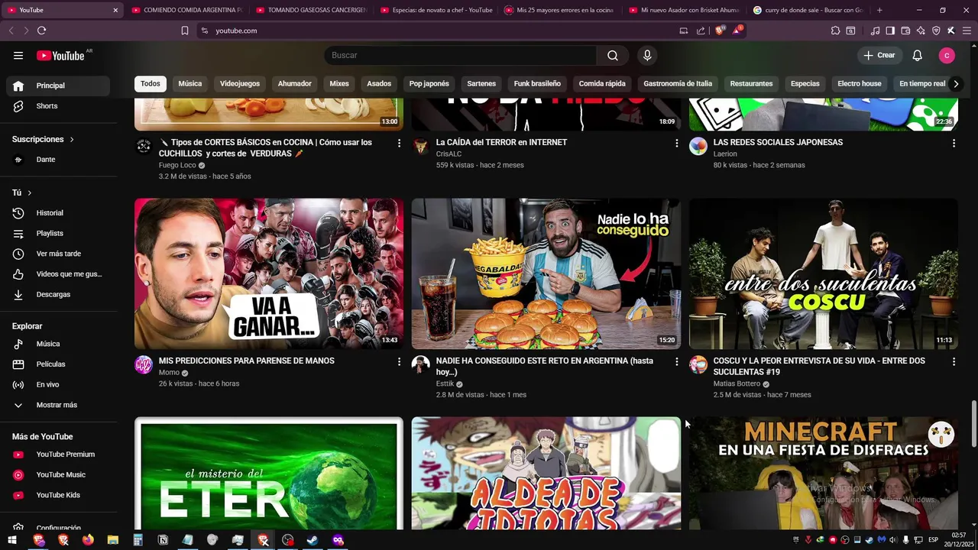Viewport: 978px width, 550px height.
Task: Click the Buscar search field
Action: pos(461,55)
